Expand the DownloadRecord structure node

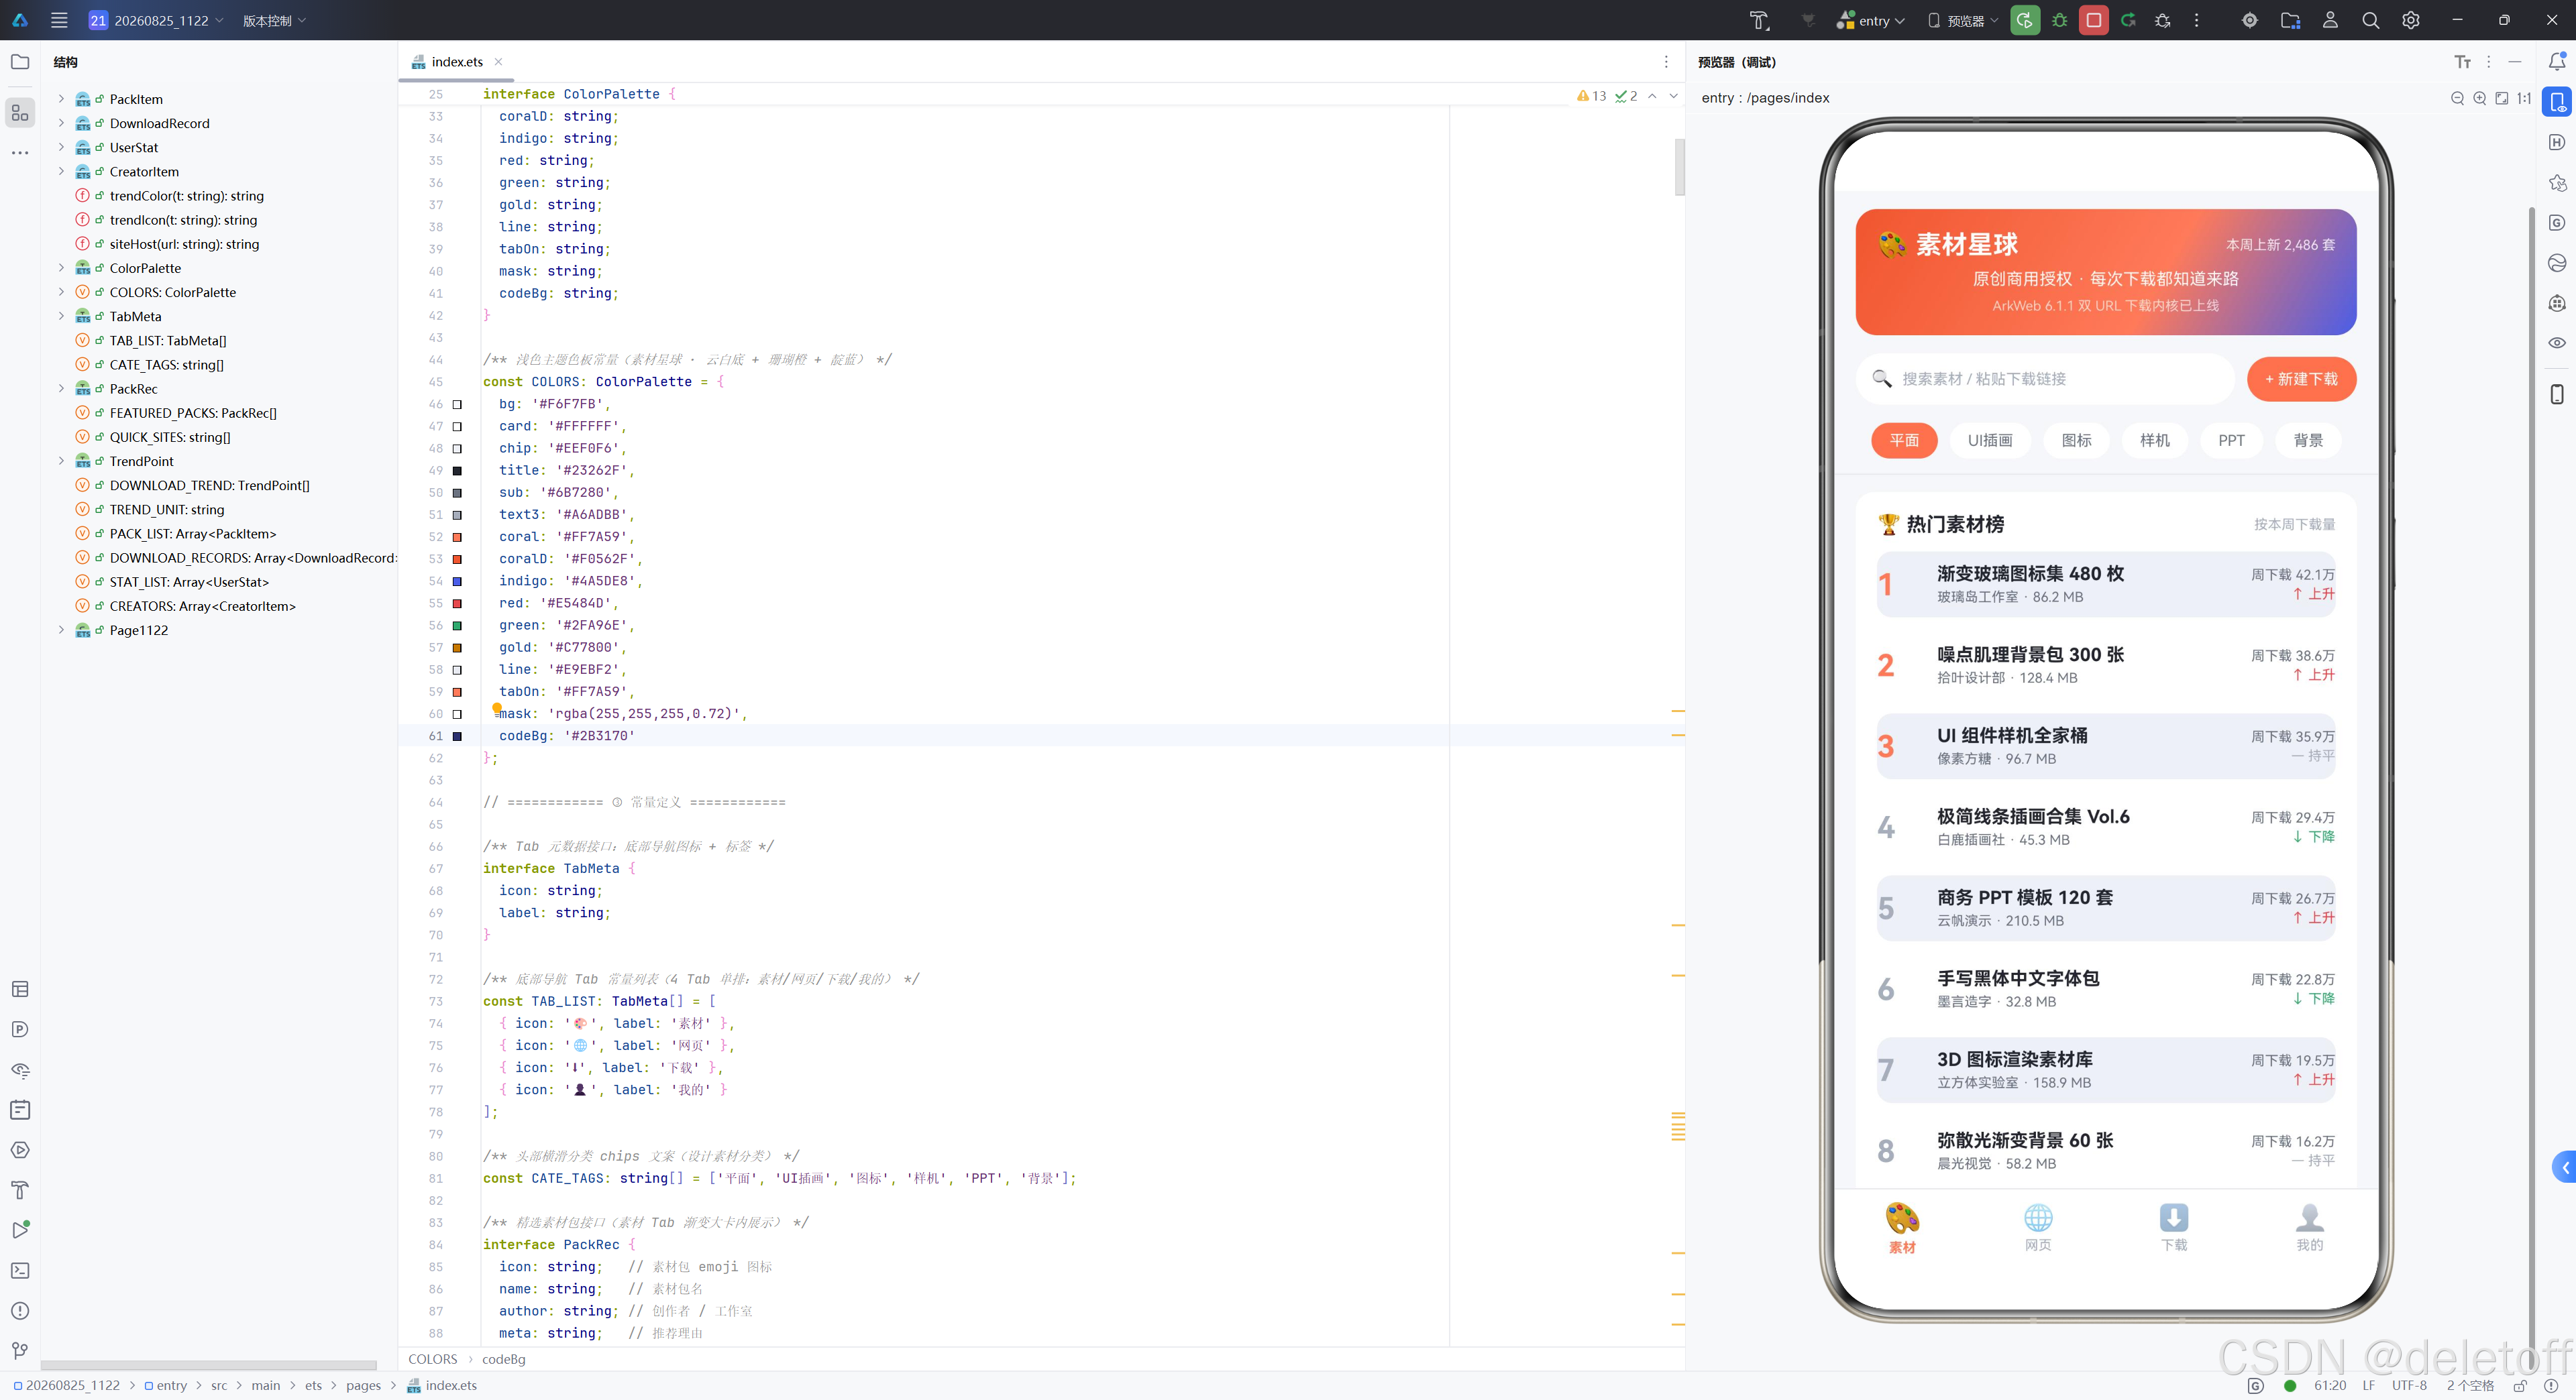[x=61, y=123]
